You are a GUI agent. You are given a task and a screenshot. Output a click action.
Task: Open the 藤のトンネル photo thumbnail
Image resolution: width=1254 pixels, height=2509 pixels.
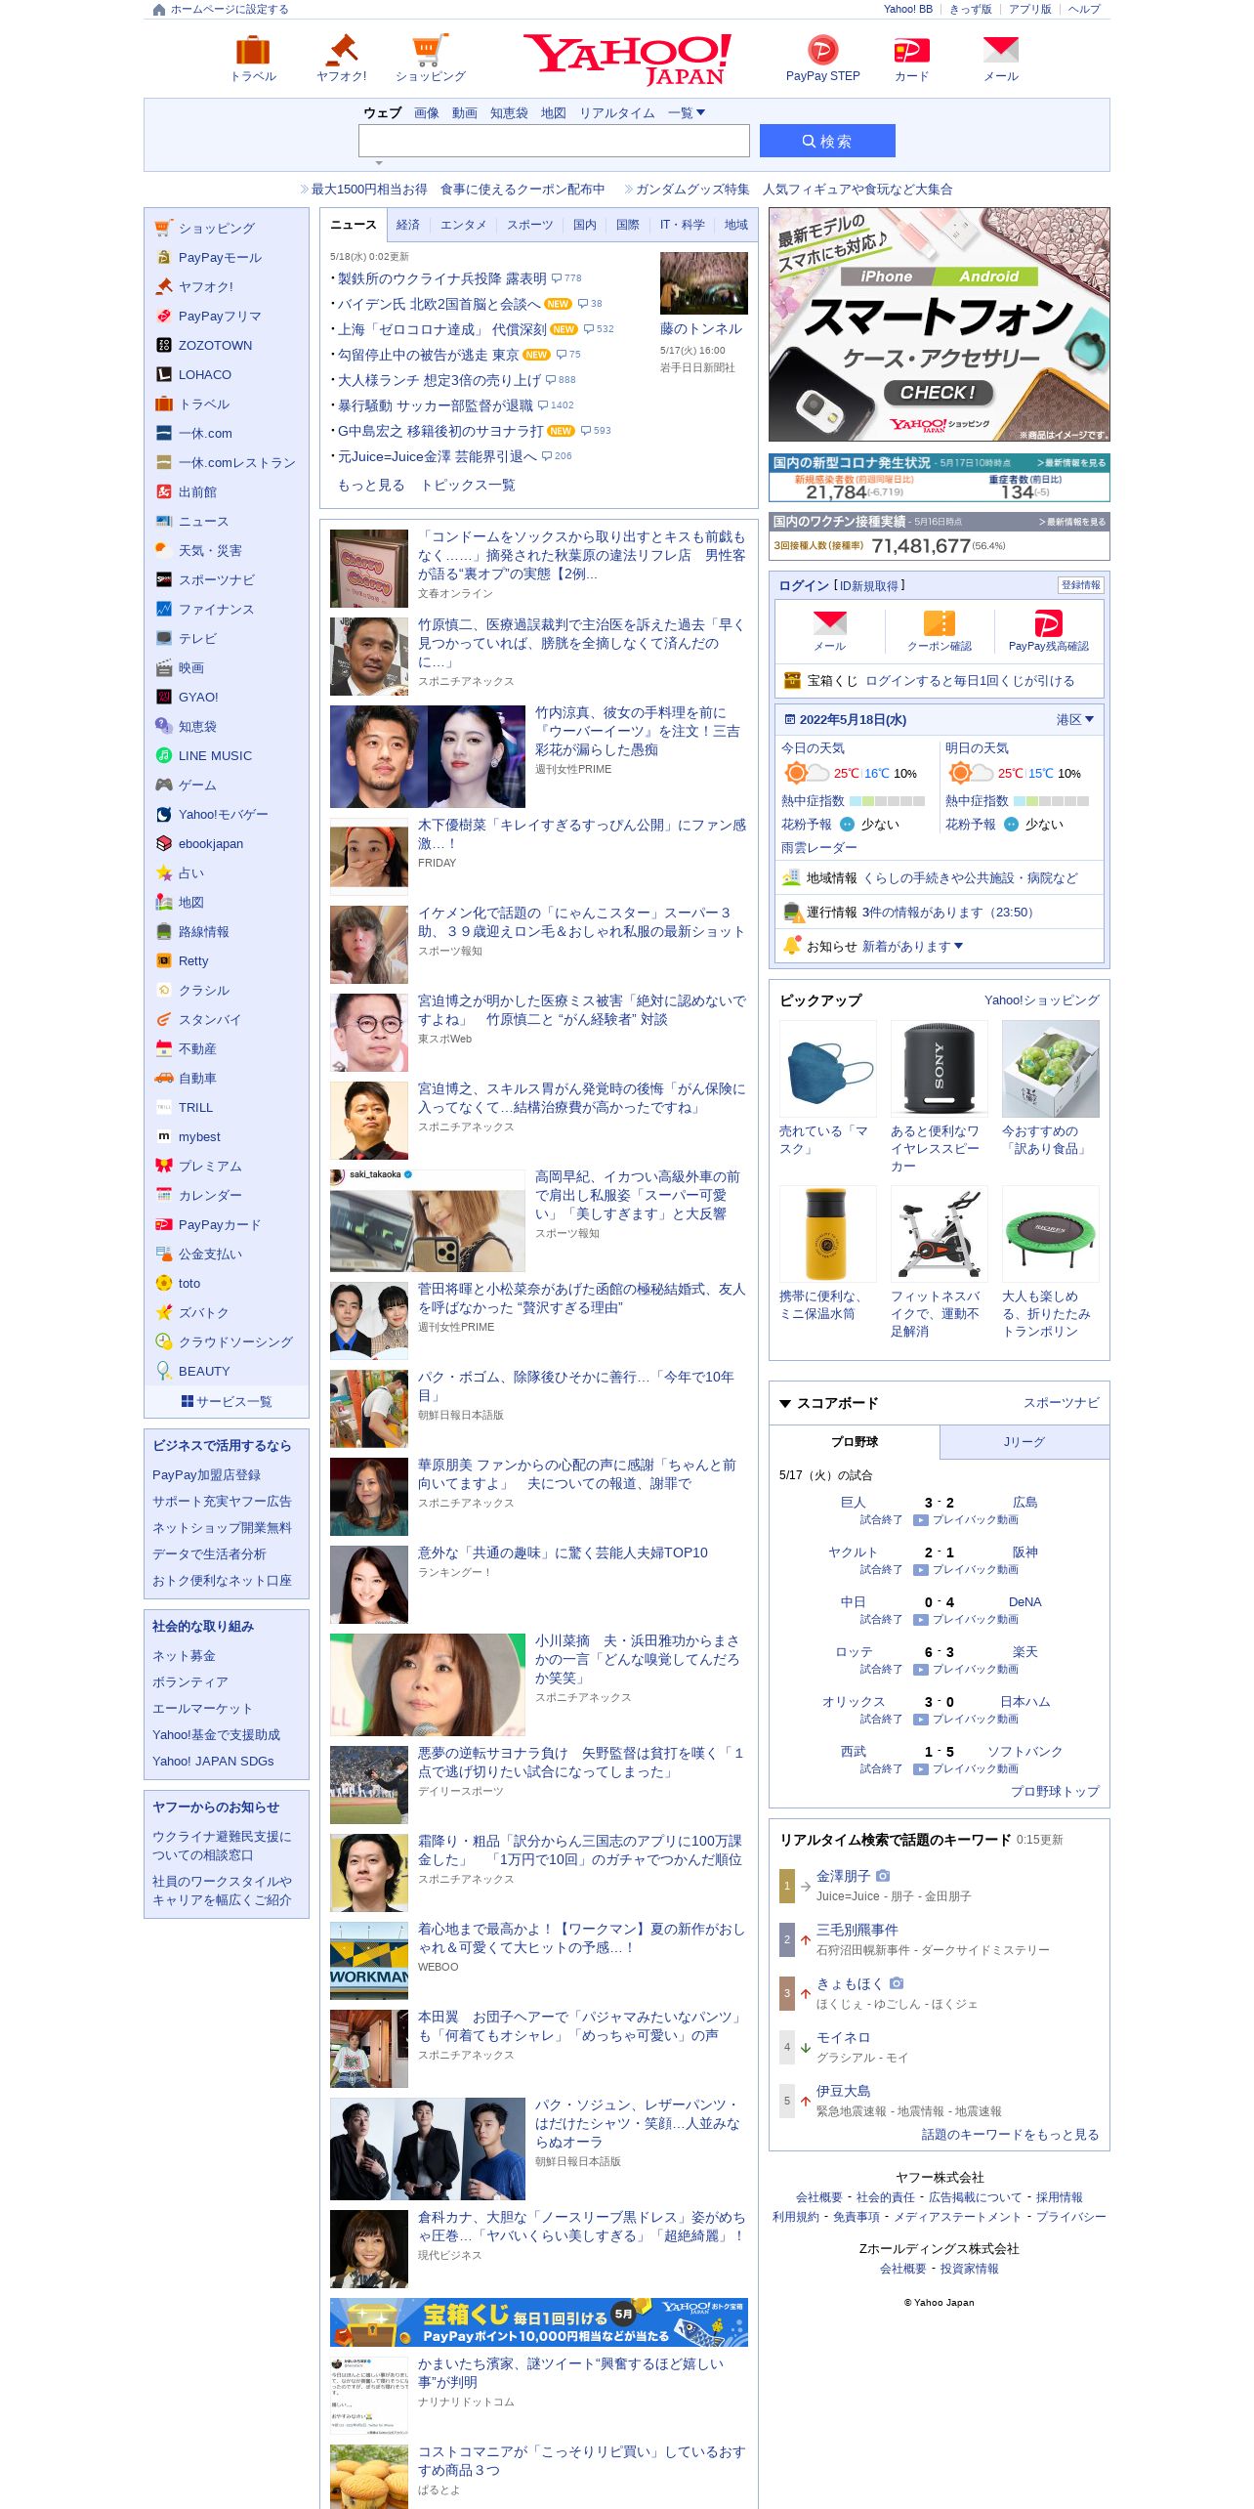tap(704, 283)
